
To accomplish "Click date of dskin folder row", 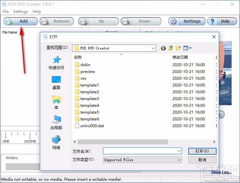I will tap(189, 65).
